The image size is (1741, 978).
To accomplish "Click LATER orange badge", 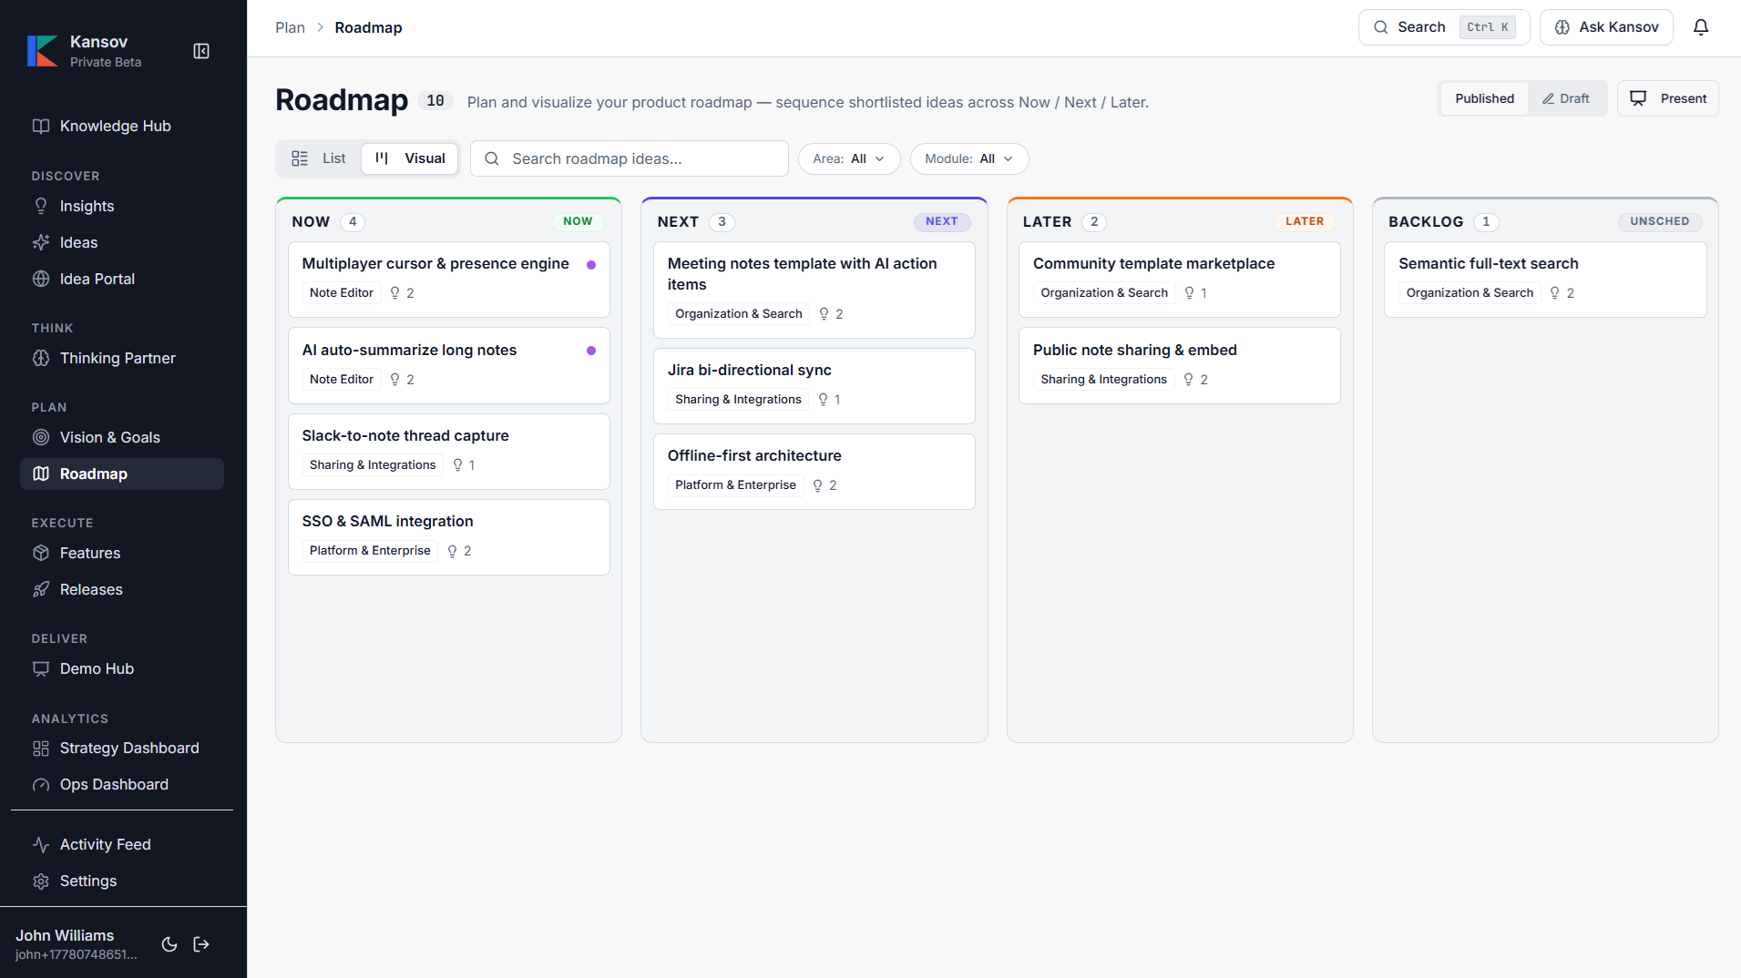I will 1305,221.
